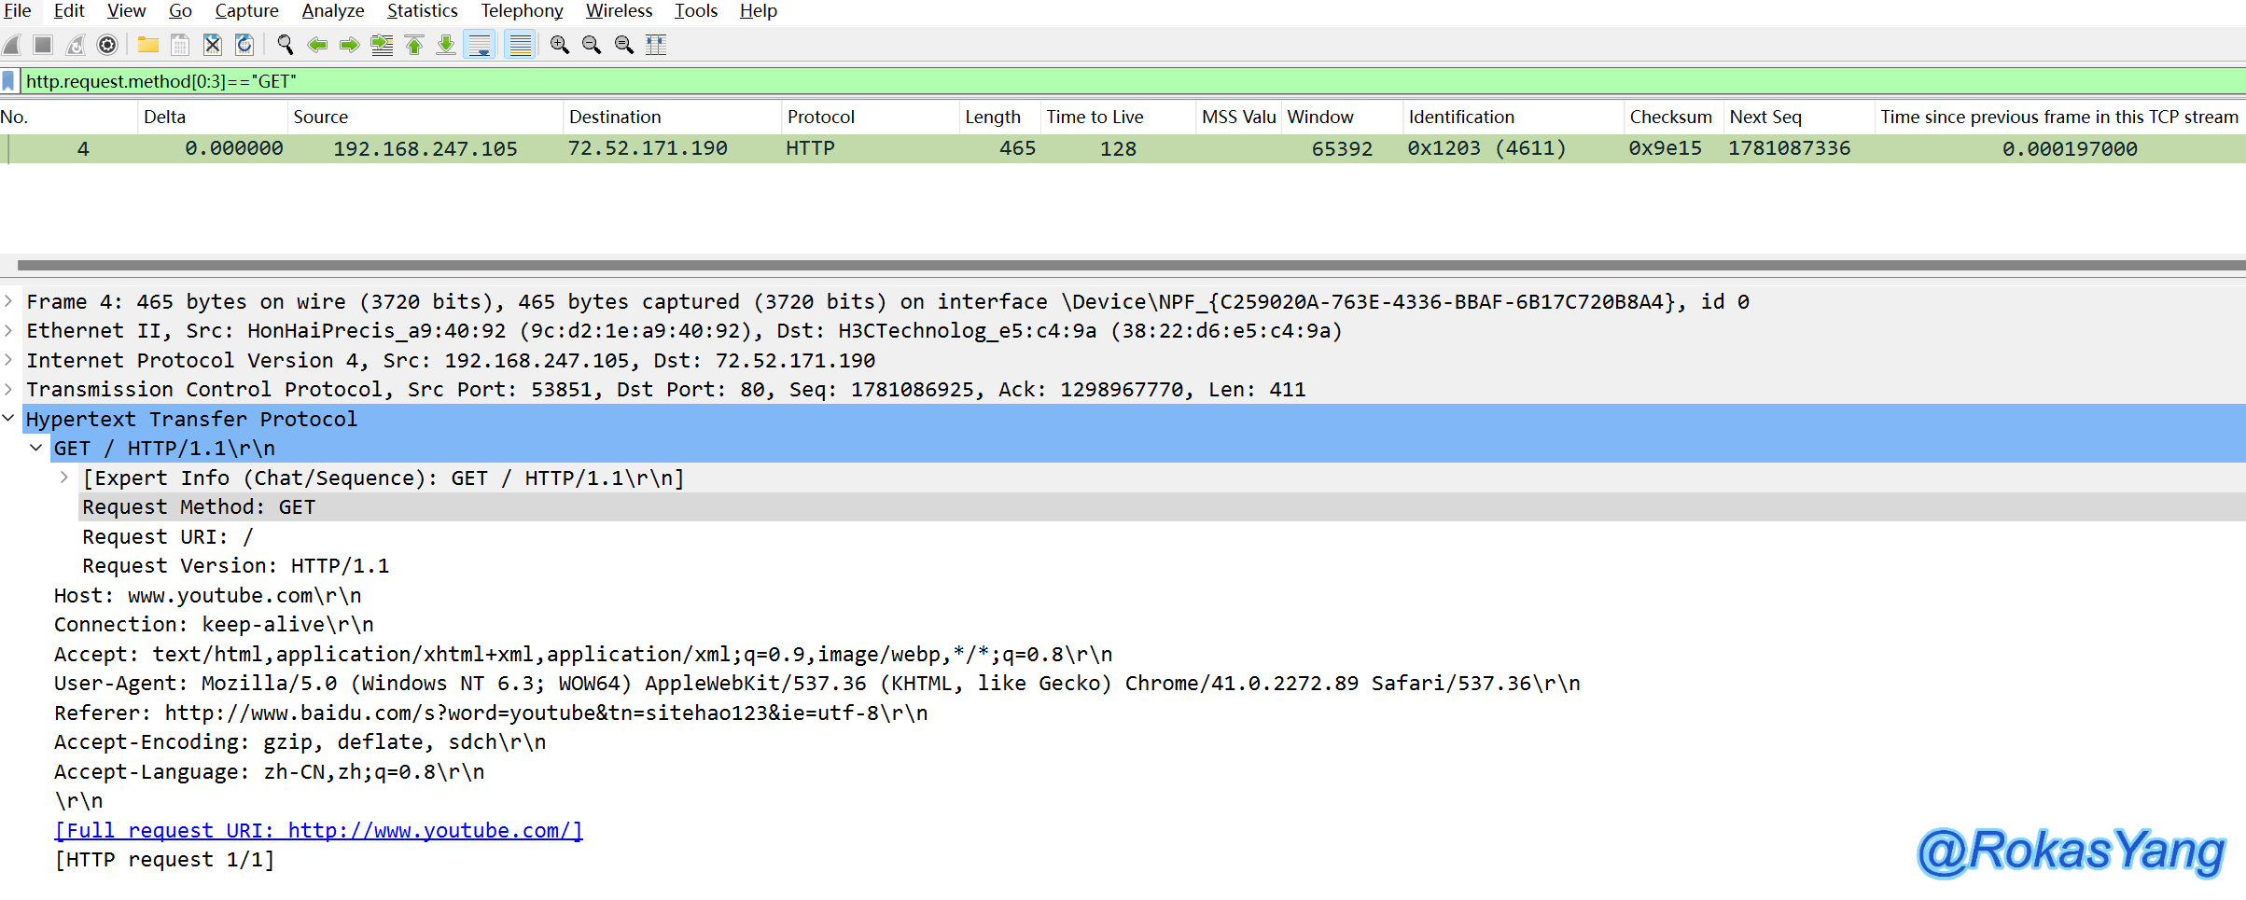Jump to the last packet
The height and width of the screenshot is (900, 2246).
click(446, 45)
